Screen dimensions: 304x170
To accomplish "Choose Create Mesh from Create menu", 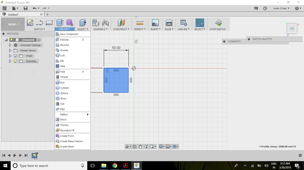I will [73, 147].
